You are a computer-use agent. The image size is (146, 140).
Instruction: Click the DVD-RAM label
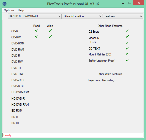(x=18, y=49)
